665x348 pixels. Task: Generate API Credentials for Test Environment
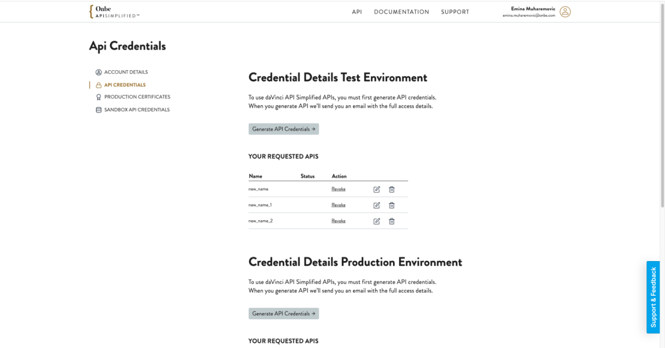click(284, 129)
